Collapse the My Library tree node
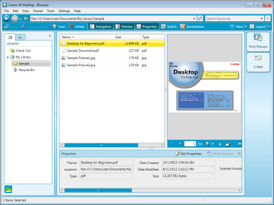 [8, 57]
